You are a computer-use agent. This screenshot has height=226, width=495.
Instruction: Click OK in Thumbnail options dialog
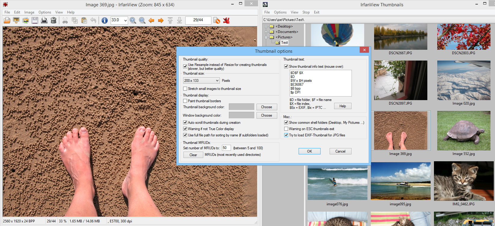[x=309, y=151]
